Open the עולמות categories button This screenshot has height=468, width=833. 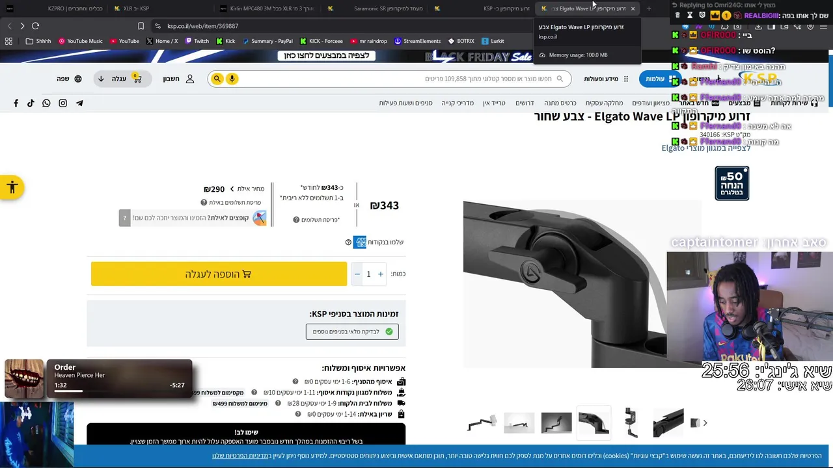point(659,79)
